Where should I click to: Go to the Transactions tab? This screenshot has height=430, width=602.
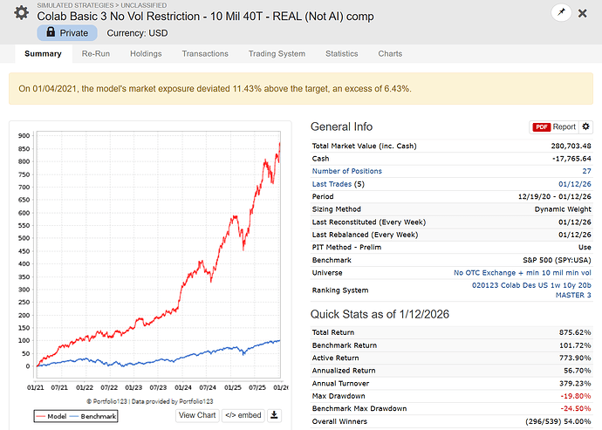point(205,54)
